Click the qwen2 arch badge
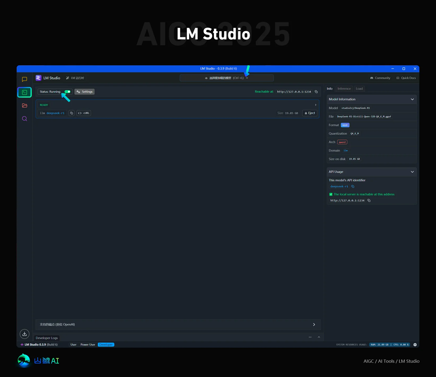Image resolution: width=436 pixels, height=377 pixels. (x=342, y=142)
